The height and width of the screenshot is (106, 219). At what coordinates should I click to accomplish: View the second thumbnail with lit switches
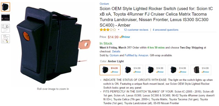point(5,18)
